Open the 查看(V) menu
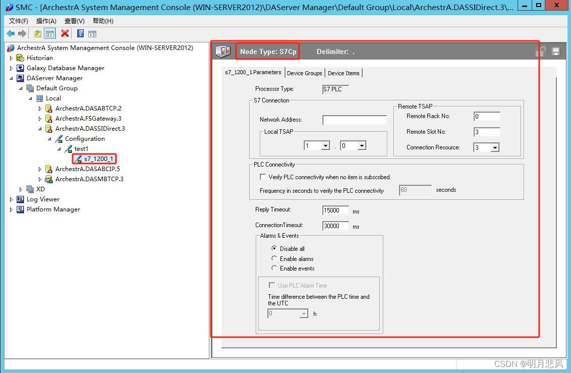571x373 pixels. pos(73,21)
